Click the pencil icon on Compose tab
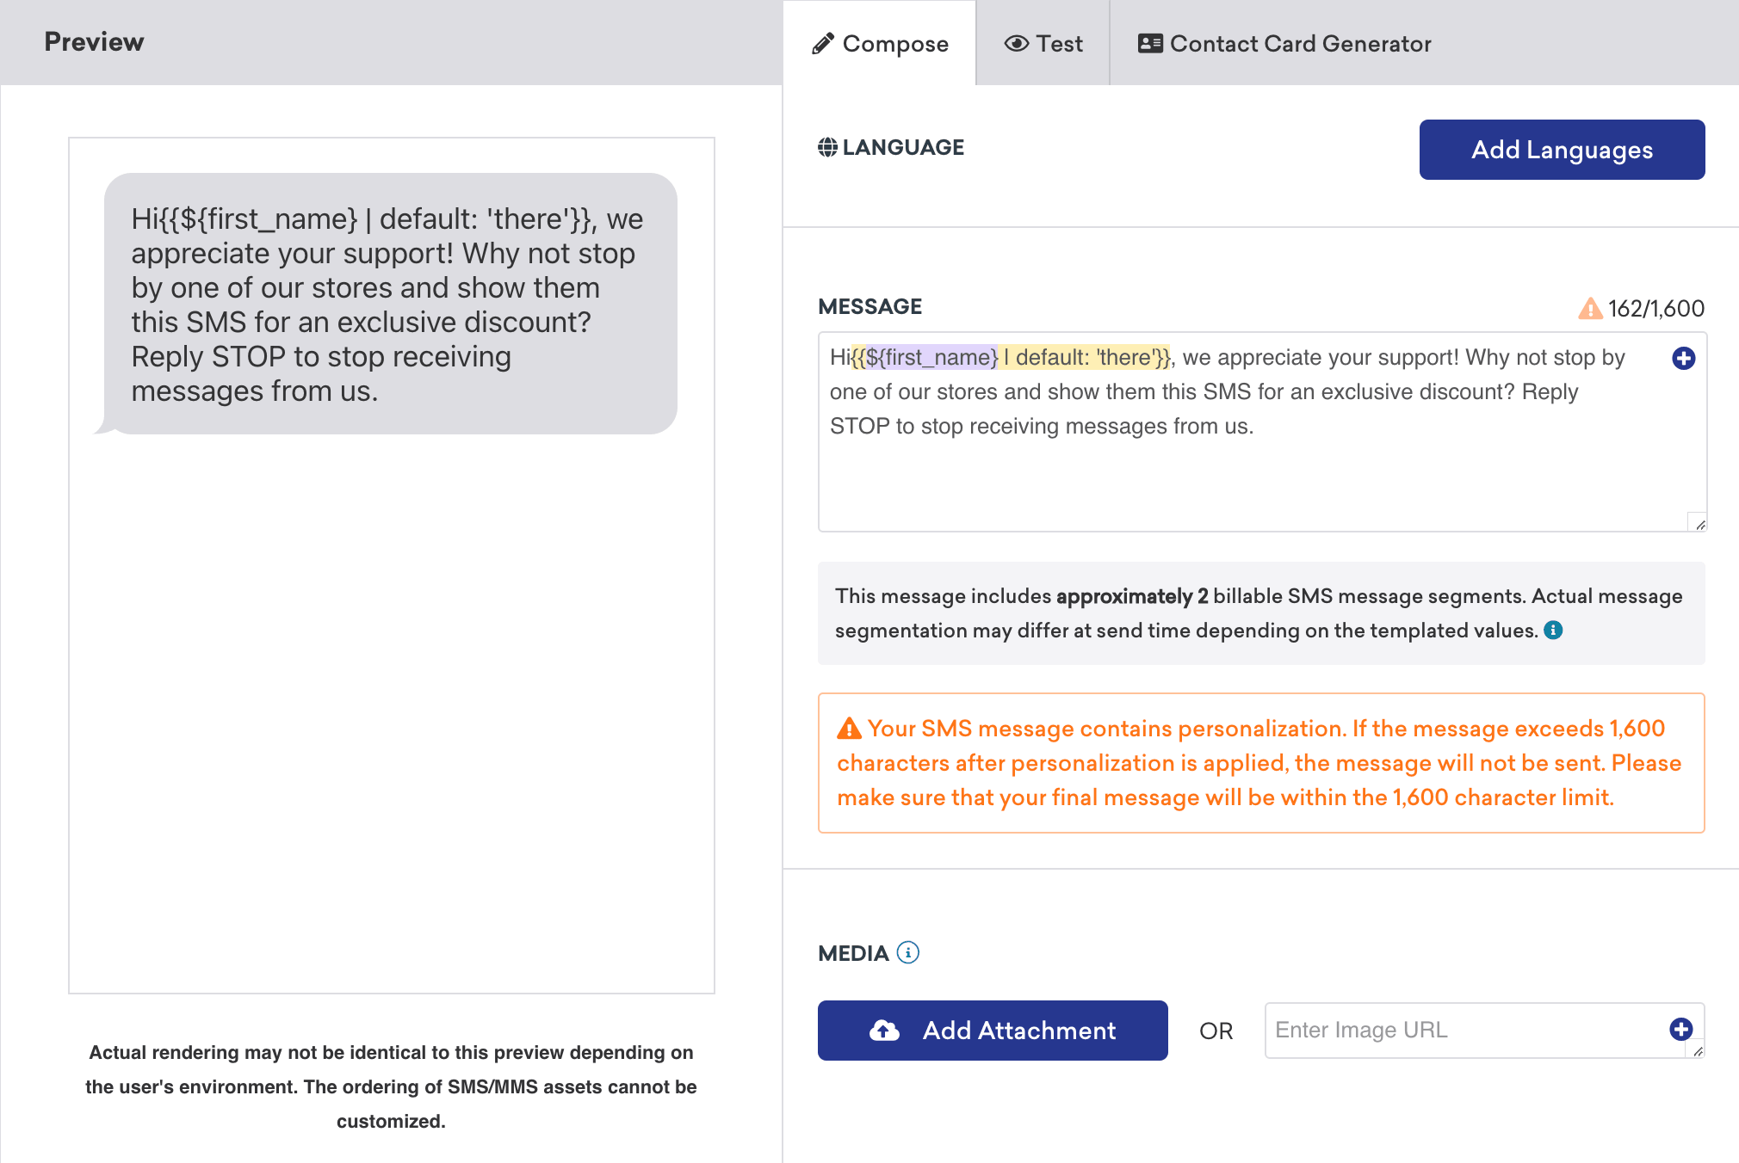Image resolution: width=1739 pixels, height=1163 pixels. [x=823, y=44]
